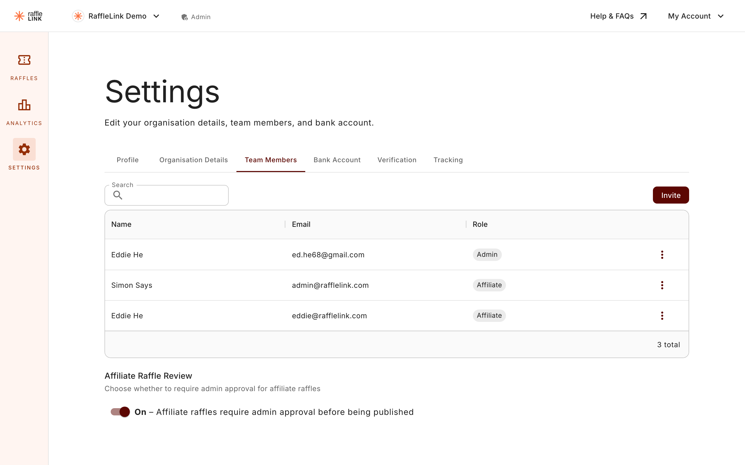Toggle the Affiliate Raffle Review switch
The height and width of the screenshot is (465, 745).
coord(120,412)
